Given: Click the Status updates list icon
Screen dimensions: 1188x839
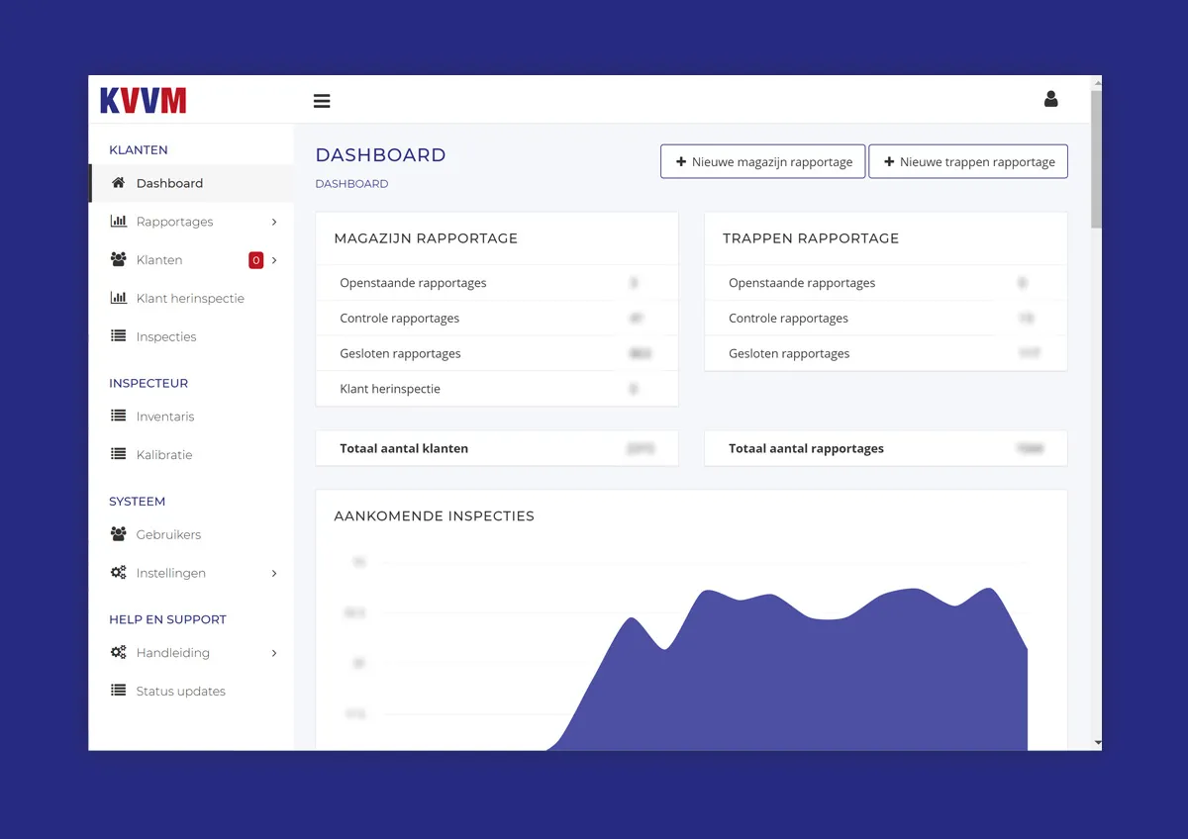Looking at the screenshot, I should (118, 690).
